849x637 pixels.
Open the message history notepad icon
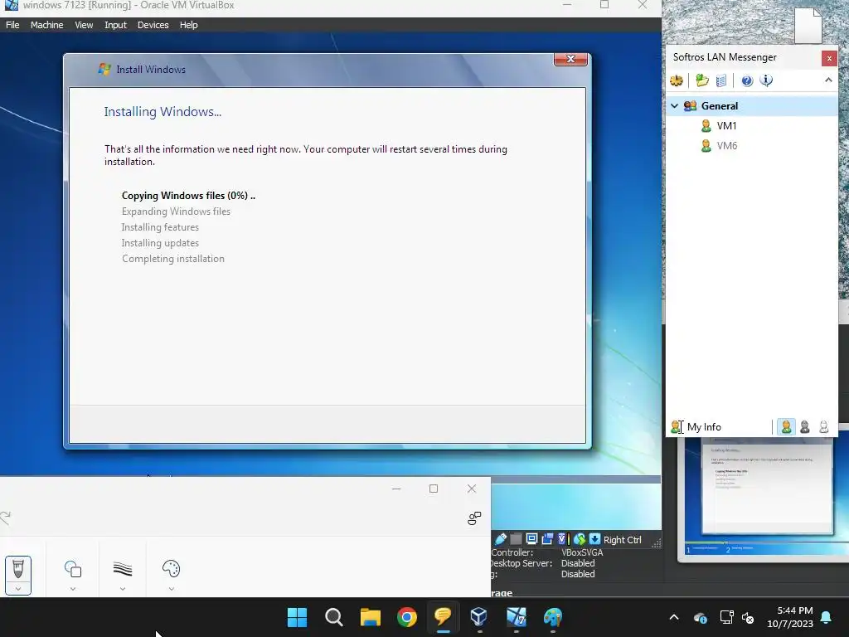point(721,80)
